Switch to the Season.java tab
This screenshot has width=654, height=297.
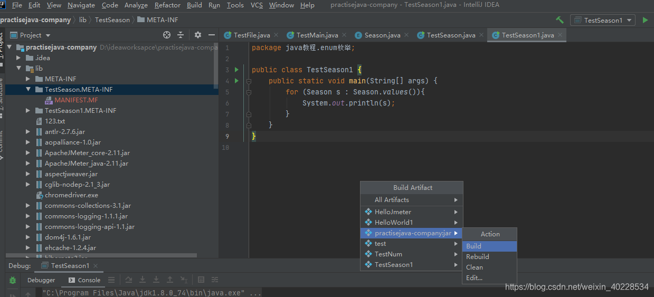[x=383, y=35]
